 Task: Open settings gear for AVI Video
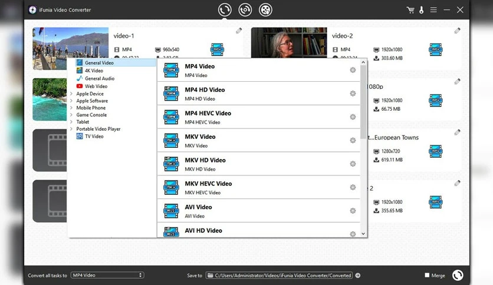point(353,211)
